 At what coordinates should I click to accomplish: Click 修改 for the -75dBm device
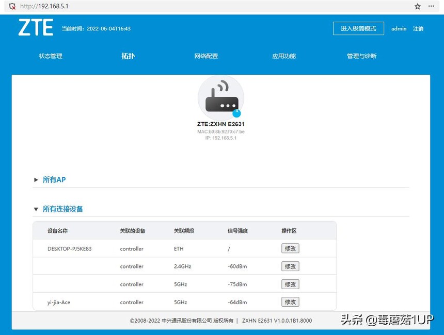(x=290, y=284)
